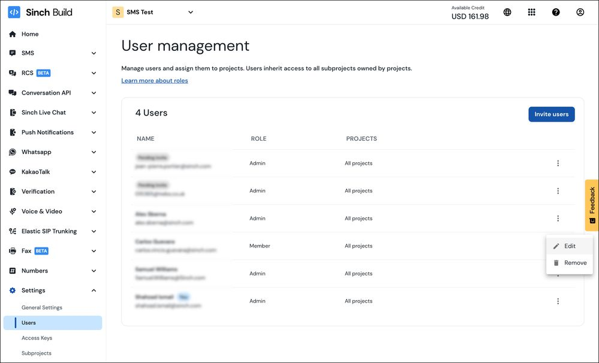Open the Feedback side tab
Viewport: 599px width, 363px height.
[x=592, y=205]
